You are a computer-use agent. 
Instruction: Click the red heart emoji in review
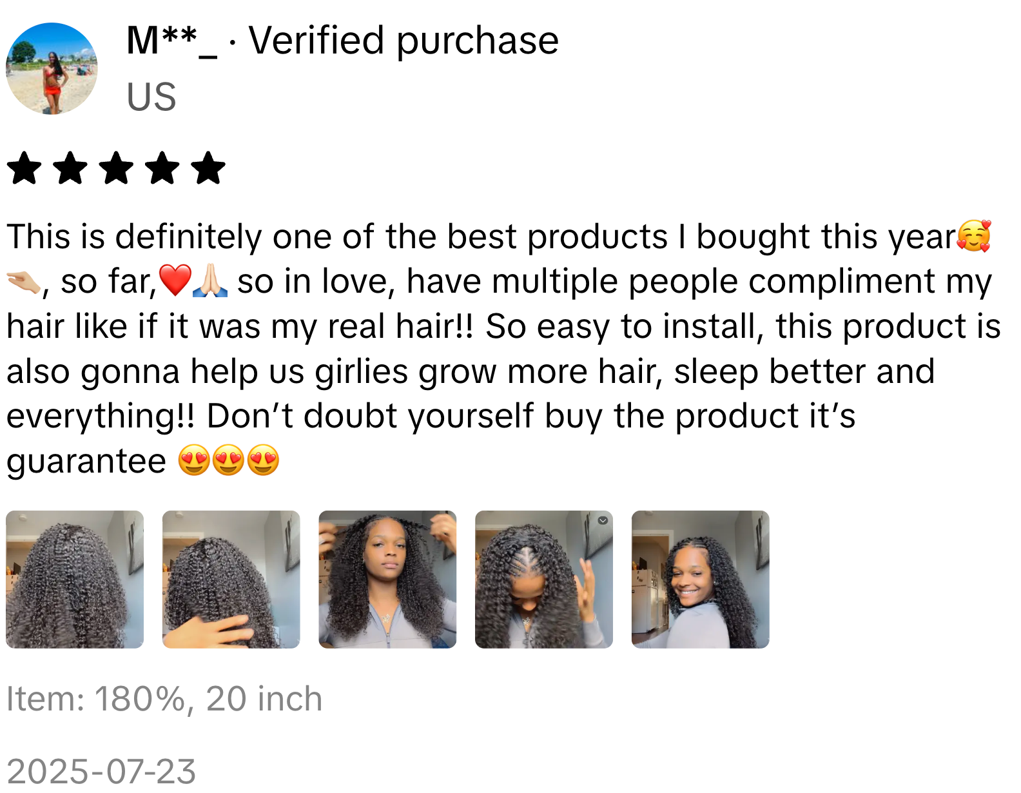[x=175, y=281]
